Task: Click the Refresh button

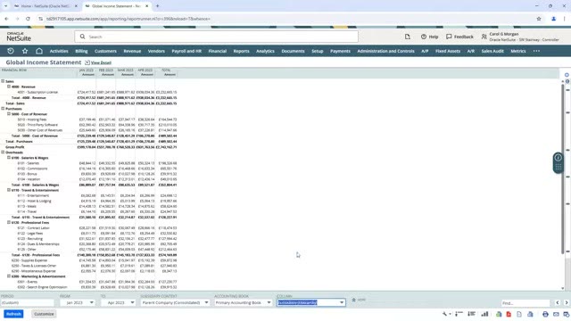Action: [14, 314]
